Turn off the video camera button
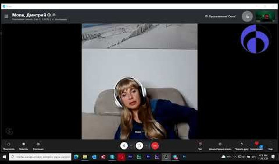 pyautogui.click(x=139, y=146)
